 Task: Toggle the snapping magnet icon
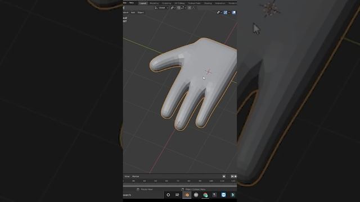179,7
